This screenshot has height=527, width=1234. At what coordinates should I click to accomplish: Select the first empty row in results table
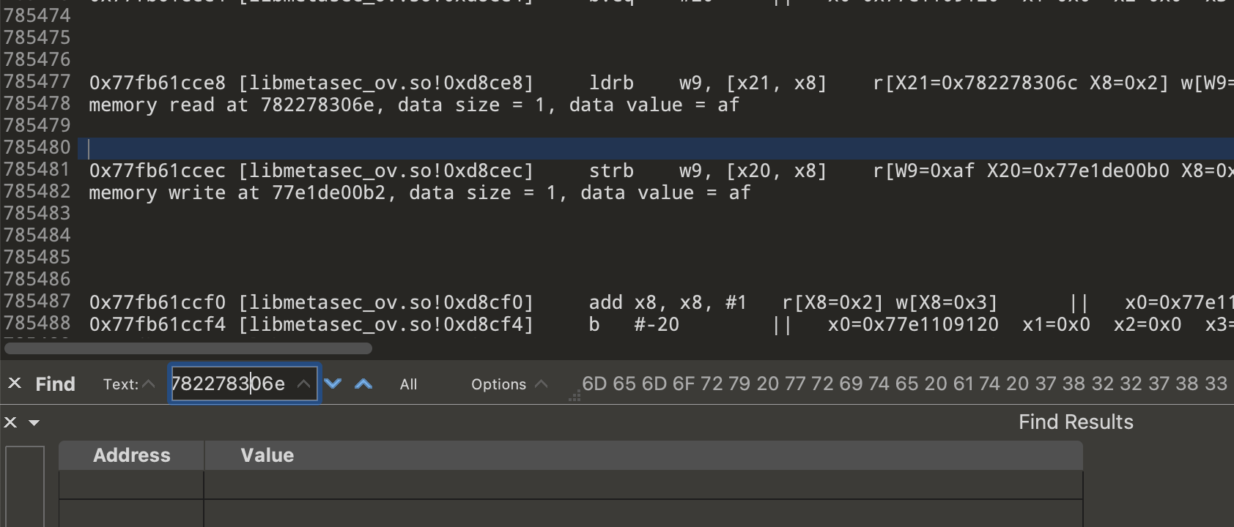570,485
